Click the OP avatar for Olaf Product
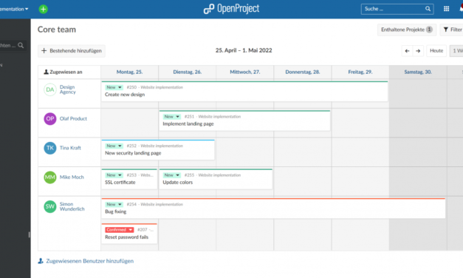This screenshot has width=463, height=278. click(50, 118)
